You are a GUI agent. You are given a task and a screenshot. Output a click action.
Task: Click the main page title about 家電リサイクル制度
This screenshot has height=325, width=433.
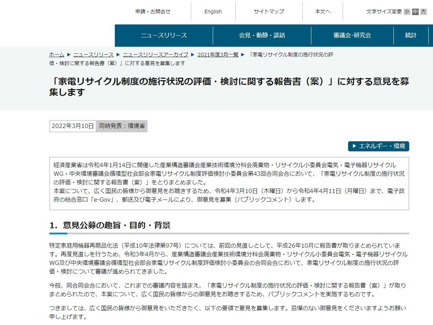tap(229, 87)
